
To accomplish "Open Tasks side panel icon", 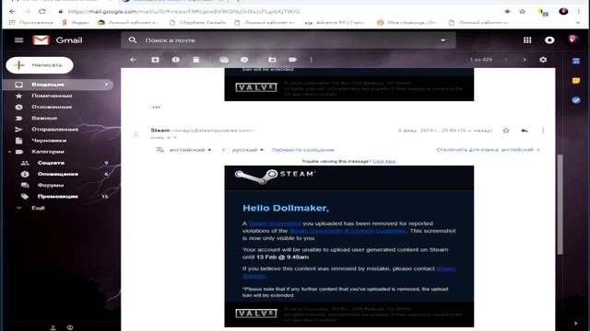I will [x=575, y=100].
